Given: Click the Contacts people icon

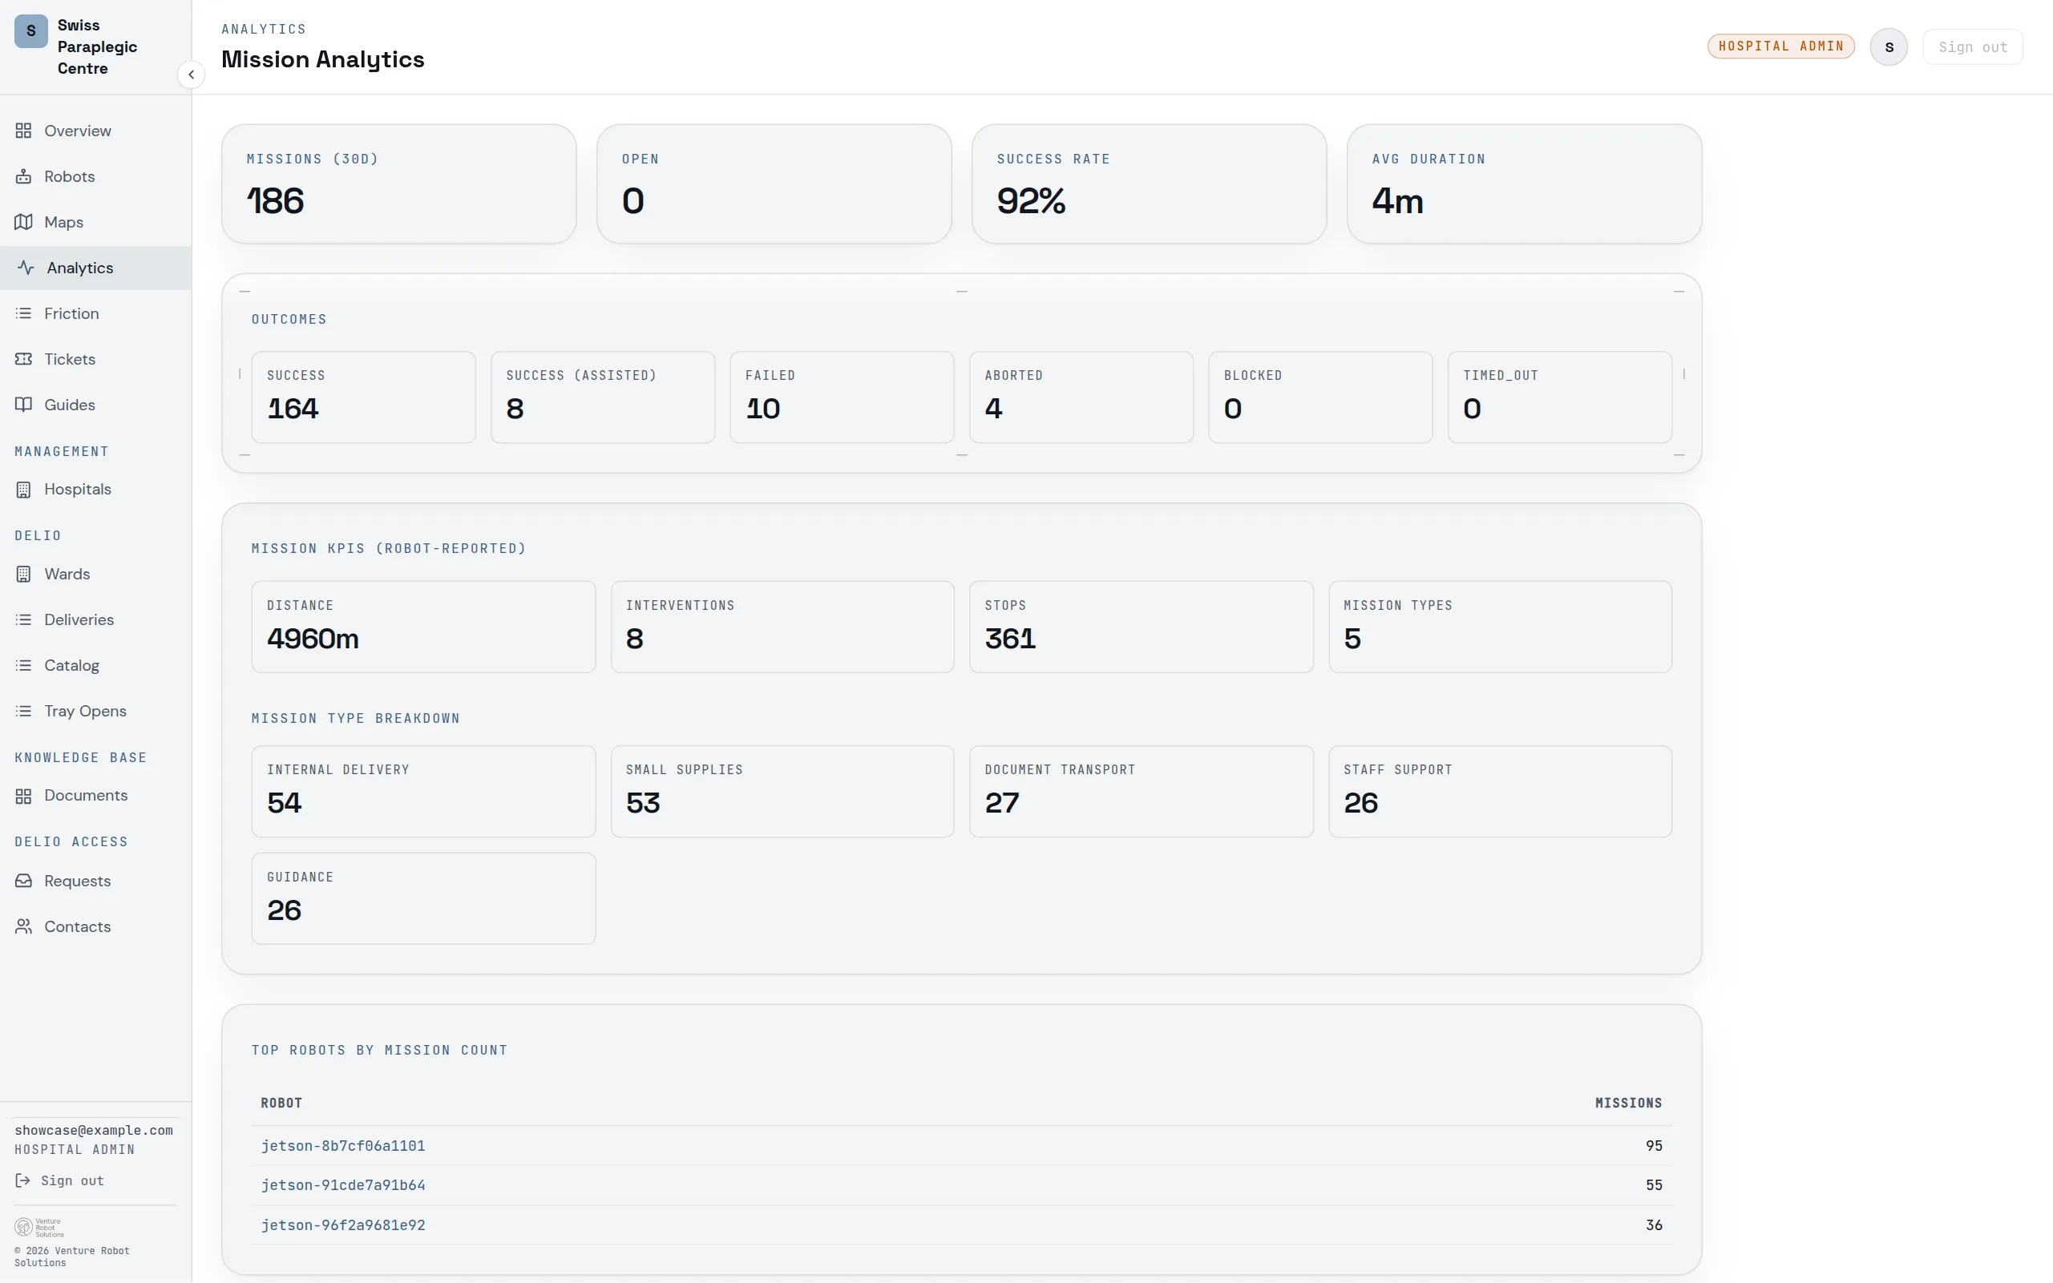Looking at the screenshot, I should (24, 926).
